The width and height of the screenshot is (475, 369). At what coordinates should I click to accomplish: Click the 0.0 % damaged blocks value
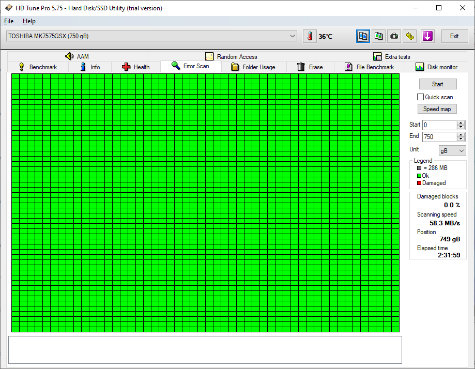(452, 205)
